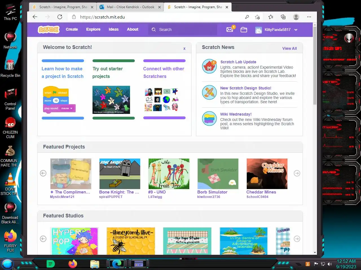Click Try out starter projects link
Image resolution: width=361 pixels, height=270 pixels.
pyautogui.click(x=108, y=73)
